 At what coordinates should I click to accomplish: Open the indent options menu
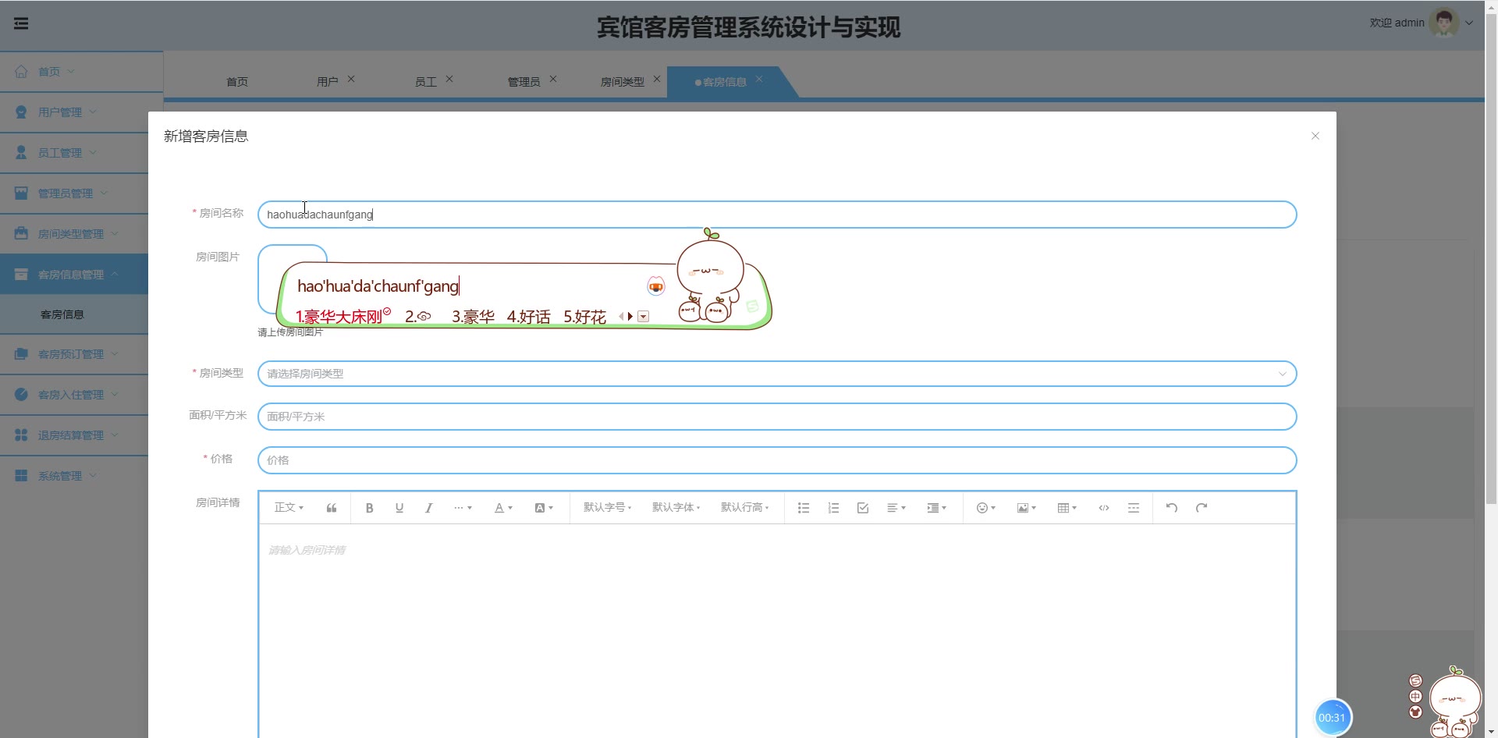tap(936, 508)
